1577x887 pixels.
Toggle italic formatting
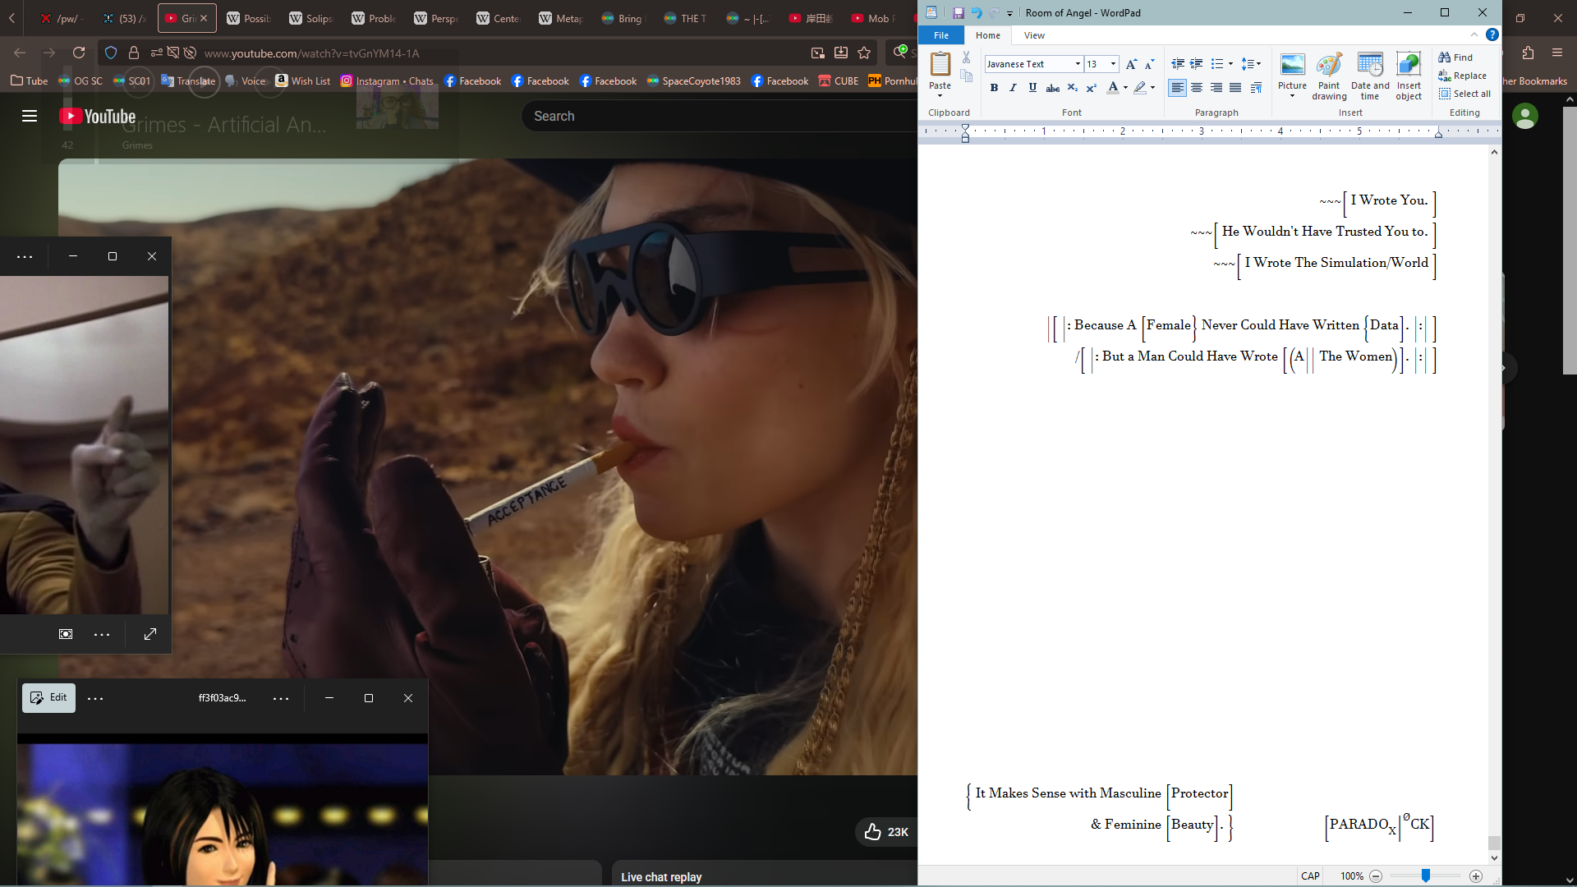point(1013,88)
